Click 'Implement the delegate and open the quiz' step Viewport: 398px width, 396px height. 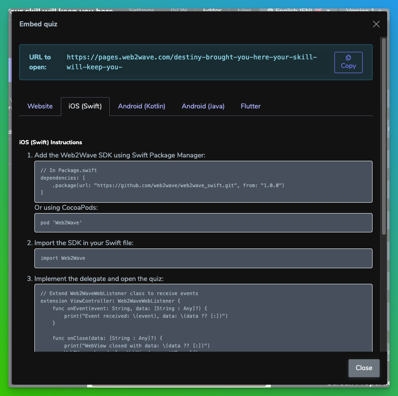point(99,279)
